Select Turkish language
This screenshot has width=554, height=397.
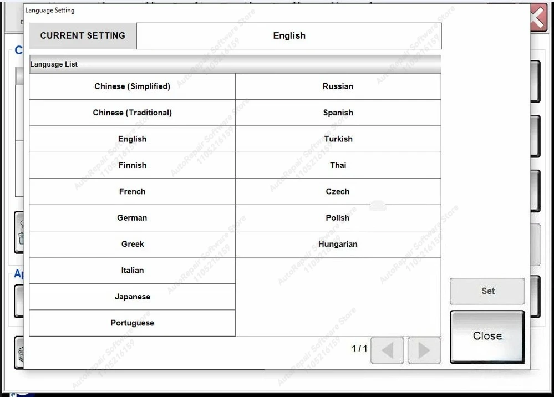coord(338,139)
